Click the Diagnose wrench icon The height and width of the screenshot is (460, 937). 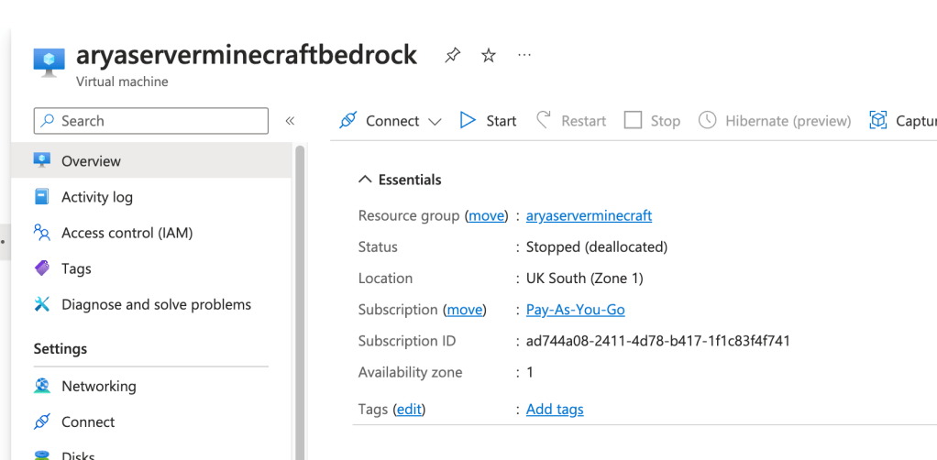click(x=42, y=304)
